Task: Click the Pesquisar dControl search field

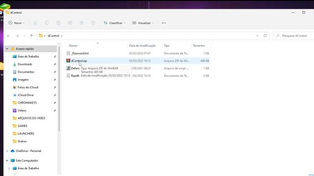Action: [293, 36]
